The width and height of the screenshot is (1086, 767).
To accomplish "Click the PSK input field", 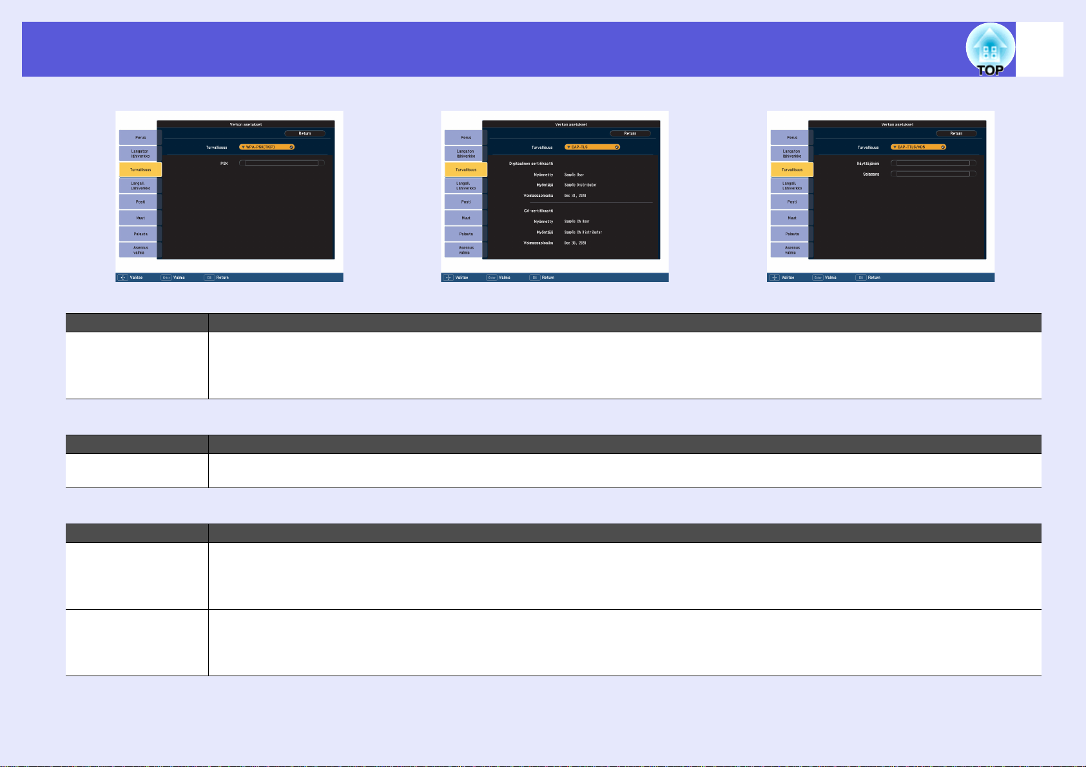I will pos(282,163).
